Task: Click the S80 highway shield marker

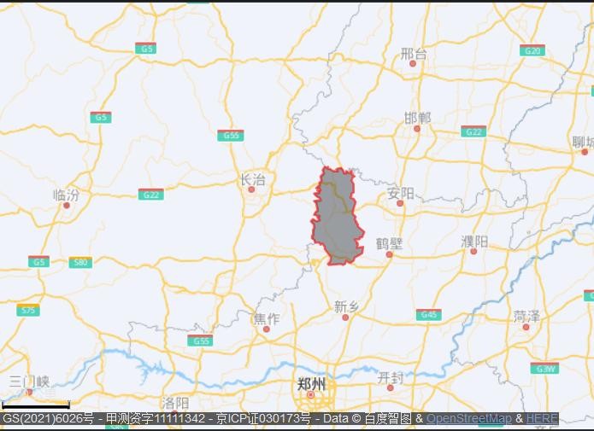Action: coord(80,262)
